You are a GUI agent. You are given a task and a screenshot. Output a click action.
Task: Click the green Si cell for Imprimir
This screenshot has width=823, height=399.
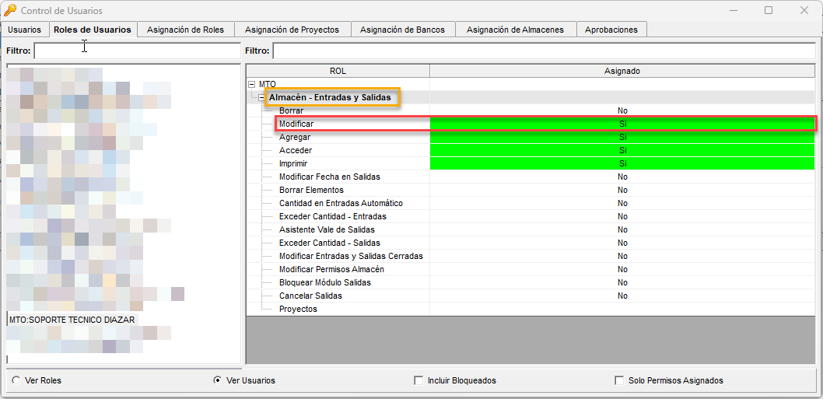point(622,163)
